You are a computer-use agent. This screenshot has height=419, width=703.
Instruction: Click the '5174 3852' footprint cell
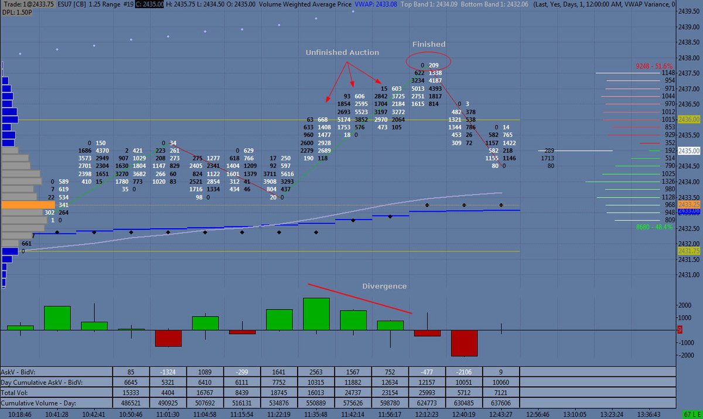pyautogui.click(x=353, y=119)
